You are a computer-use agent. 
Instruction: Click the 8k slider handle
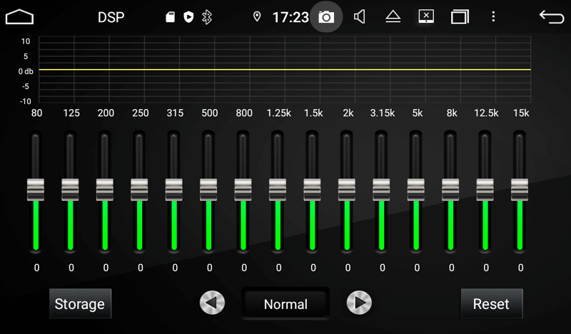point(450,189)
